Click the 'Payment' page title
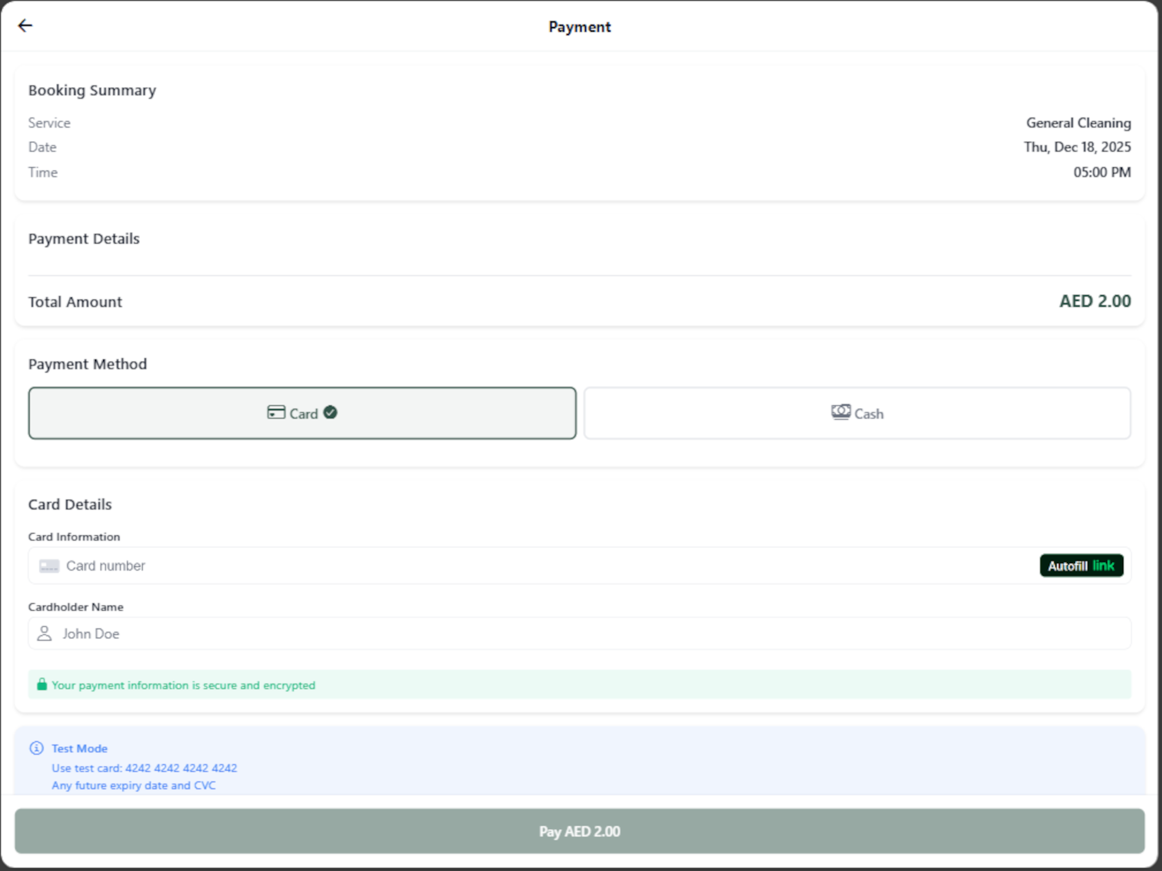 (579, 27)
